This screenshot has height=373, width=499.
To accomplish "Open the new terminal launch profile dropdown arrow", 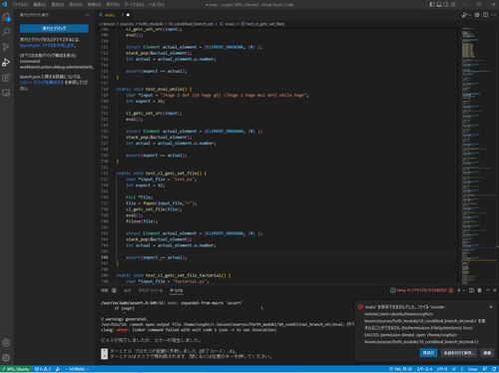I will click(464, 290).
